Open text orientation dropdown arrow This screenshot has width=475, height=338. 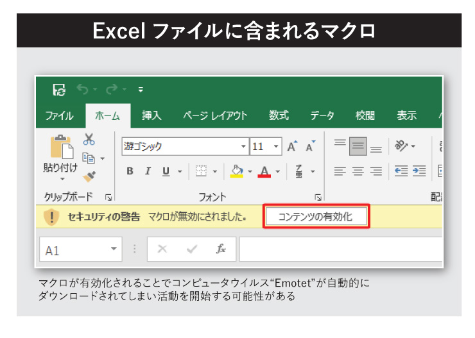tap(413, 146)
